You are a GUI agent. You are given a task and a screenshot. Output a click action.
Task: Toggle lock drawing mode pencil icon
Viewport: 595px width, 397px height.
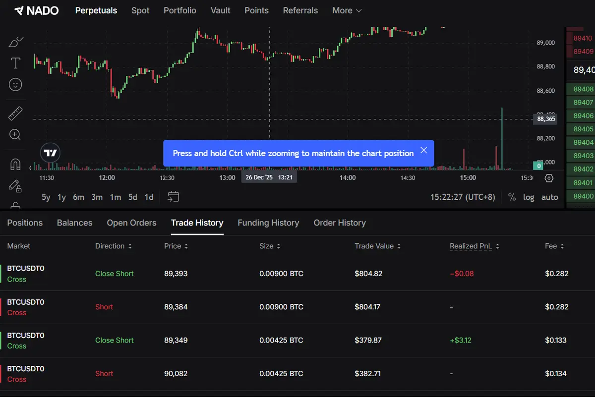(15, 186)
